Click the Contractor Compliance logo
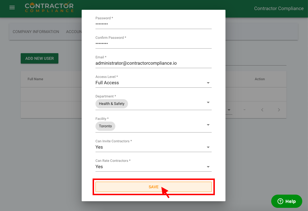 49,8
